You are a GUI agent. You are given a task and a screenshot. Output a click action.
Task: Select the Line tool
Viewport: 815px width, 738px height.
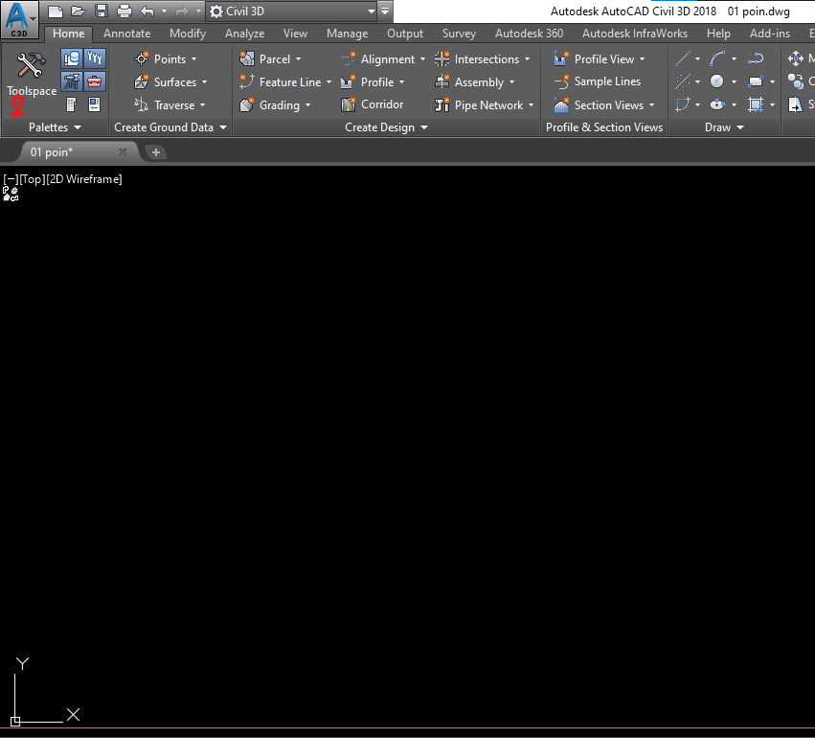pos(683,58)
